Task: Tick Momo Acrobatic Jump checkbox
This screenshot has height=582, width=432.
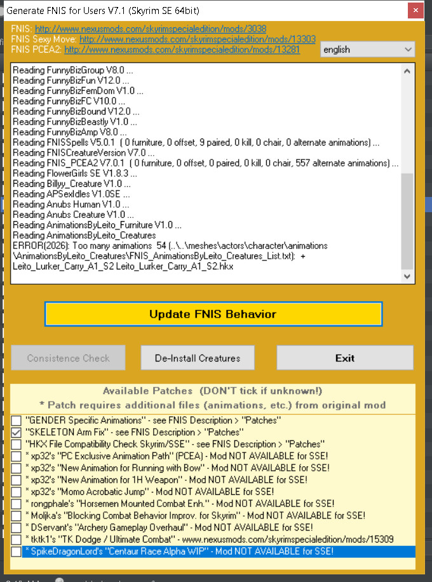Action: click(17, 492)
